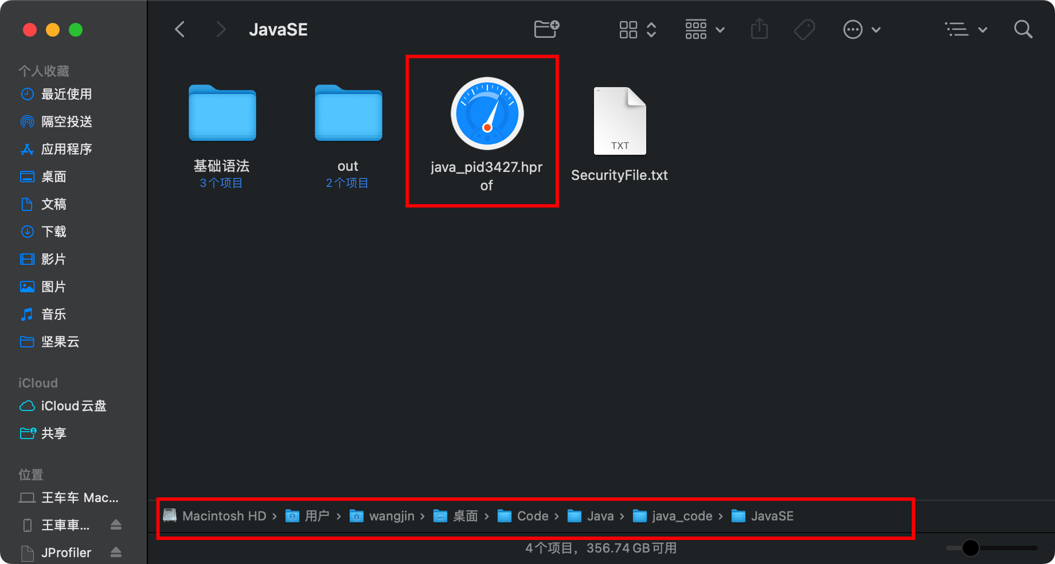Open 应用程序 in the sidebar
This screenshot has height=564, width=1055.
(67, 149)
